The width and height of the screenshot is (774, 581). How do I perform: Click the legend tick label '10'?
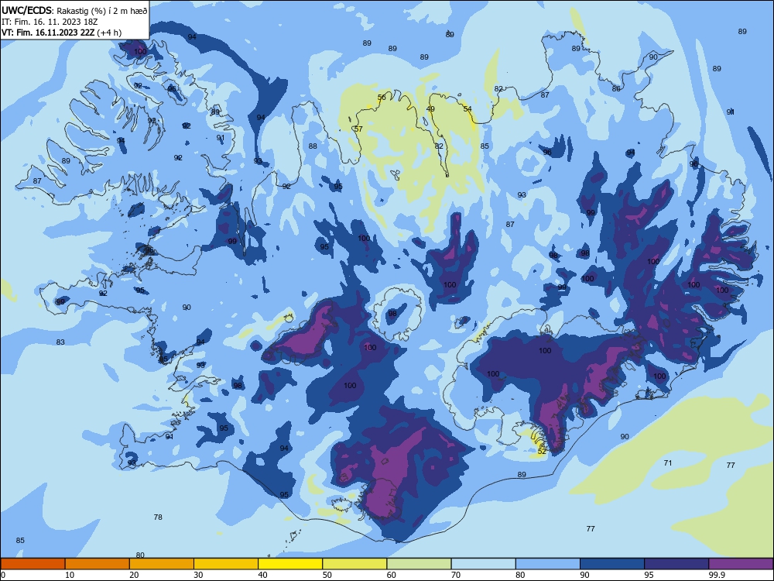pos(70,575)
